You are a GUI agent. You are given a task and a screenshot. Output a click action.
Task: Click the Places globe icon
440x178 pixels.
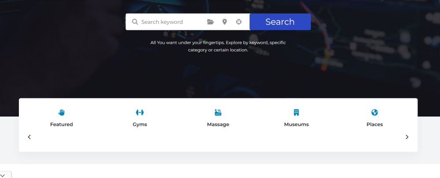click(x=374, y=113)
